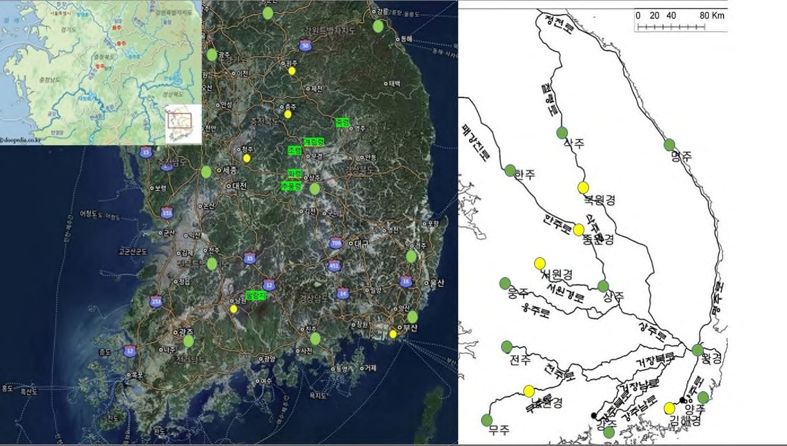Viewport: 787px width, 446px height.
Task: Select the 웅주 green dot on route map
Action: (505, 284)
